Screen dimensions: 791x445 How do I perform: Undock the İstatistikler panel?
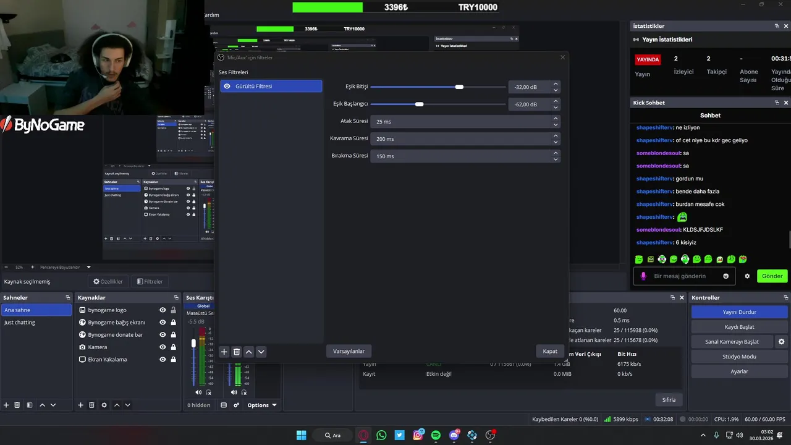coord(777,26)
